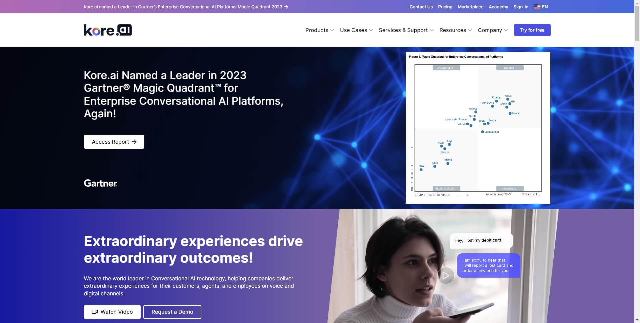Click Request a Demo button

click(x=172, y=312)
